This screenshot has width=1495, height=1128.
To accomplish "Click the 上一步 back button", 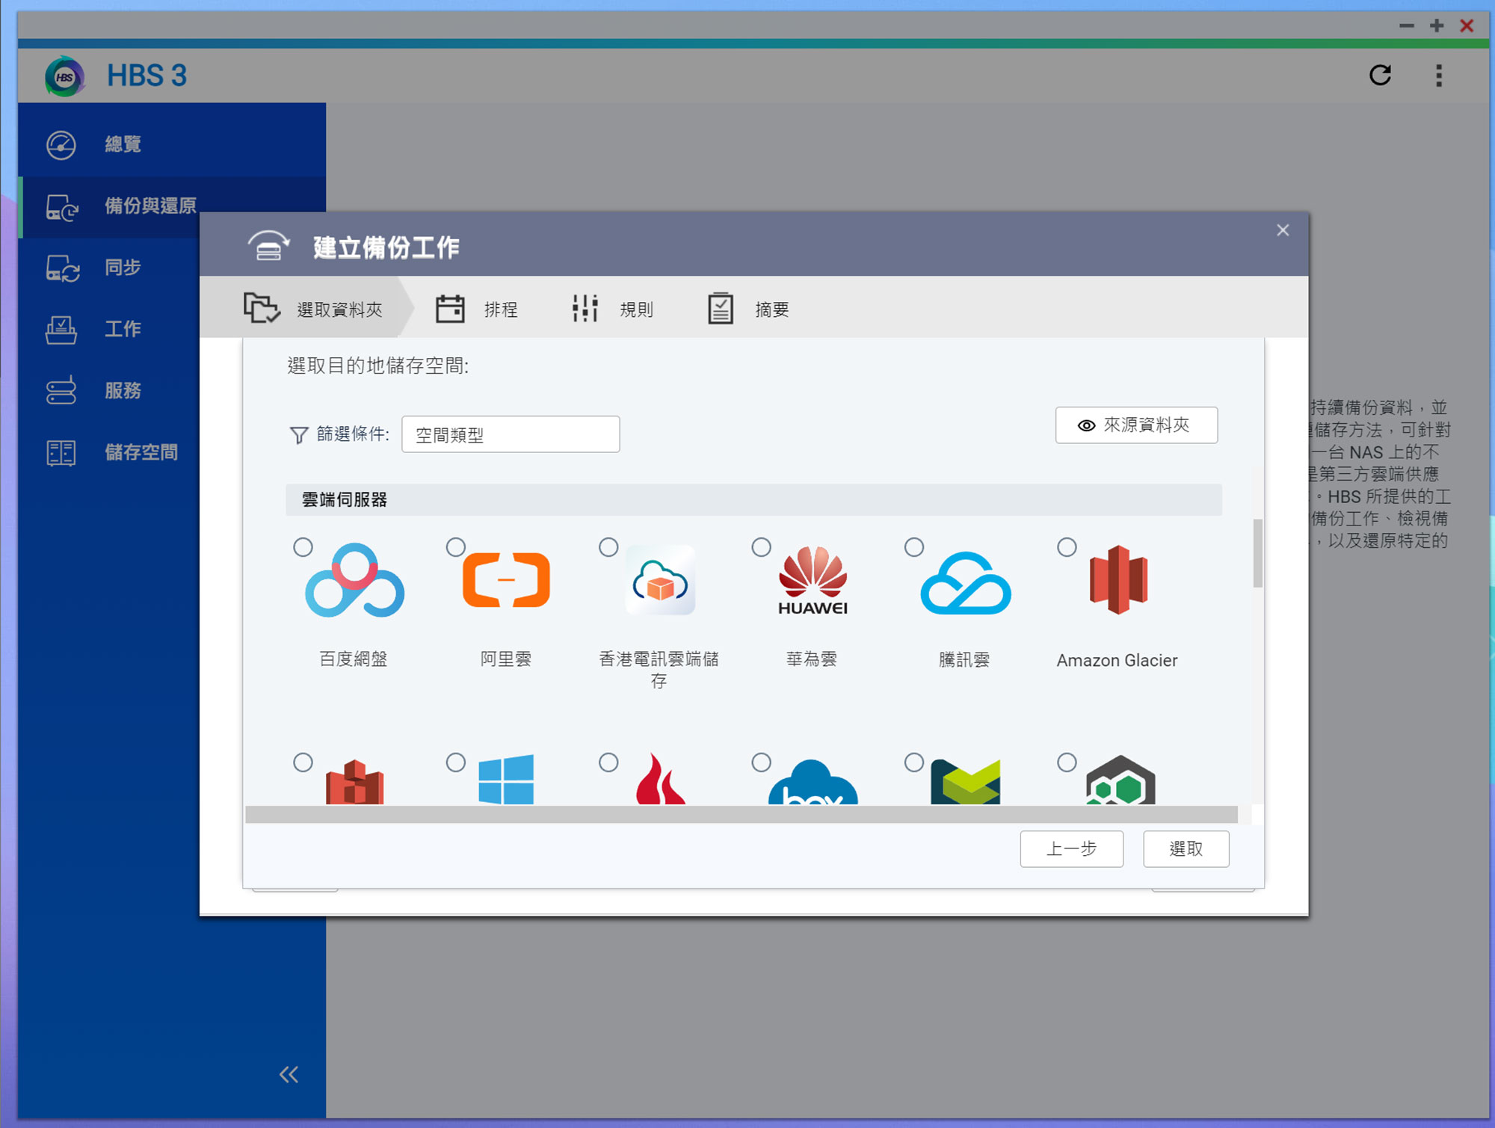I will 1071,849.
